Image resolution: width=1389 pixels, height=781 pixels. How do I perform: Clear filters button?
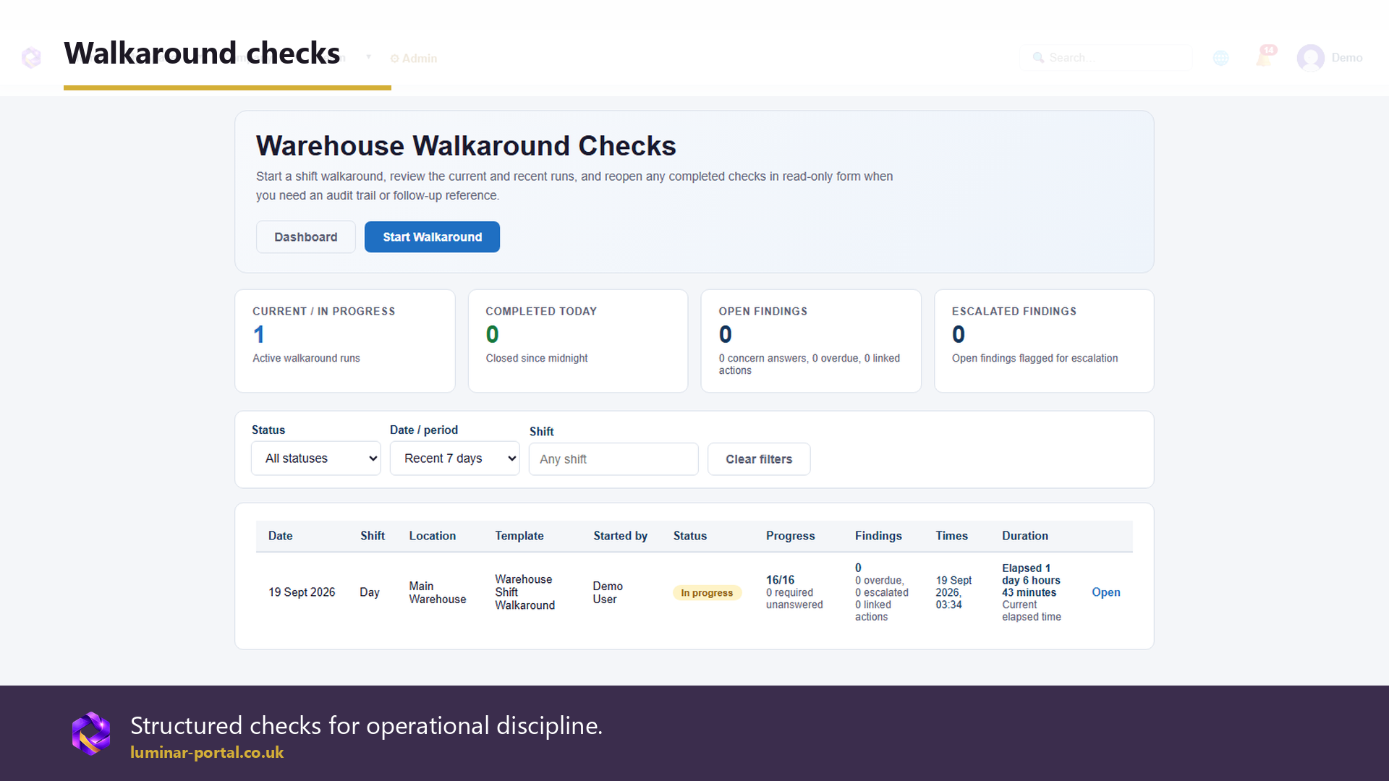coord(759,459)
